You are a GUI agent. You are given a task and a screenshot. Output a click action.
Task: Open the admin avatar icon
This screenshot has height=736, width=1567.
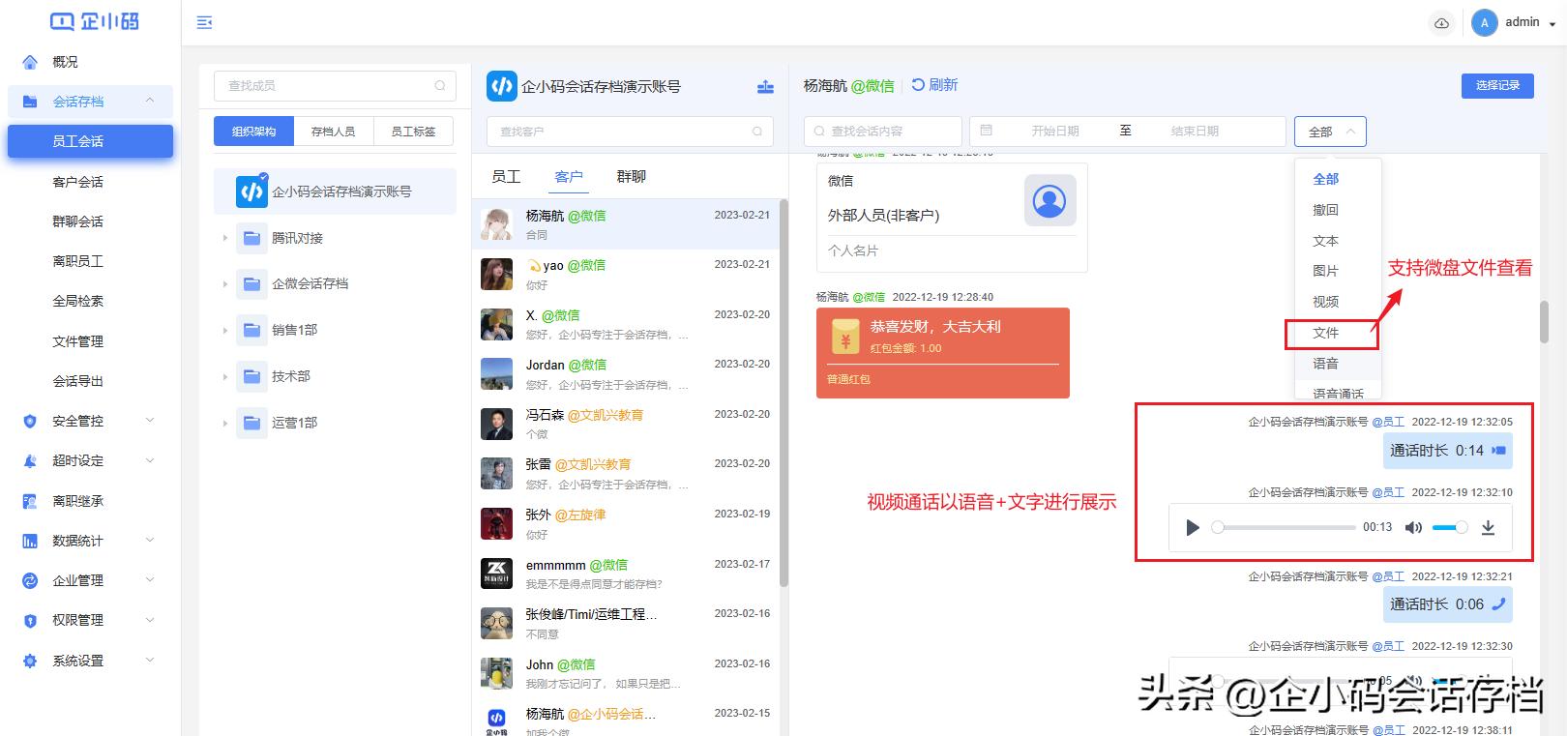point(1484,23)
